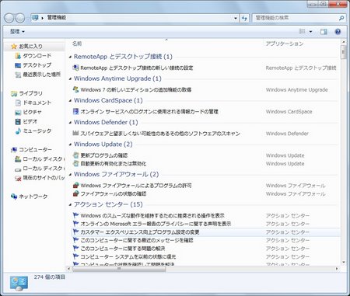Click the CardSpace information card item icon
The image size is (350, 296).
click(75, 112)
